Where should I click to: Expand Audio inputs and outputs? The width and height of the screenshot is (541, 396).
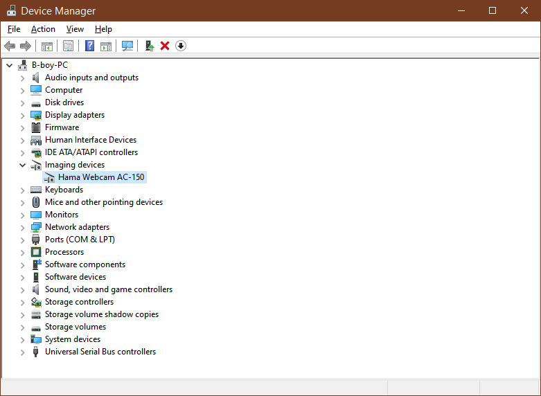[x=23, y=78]
